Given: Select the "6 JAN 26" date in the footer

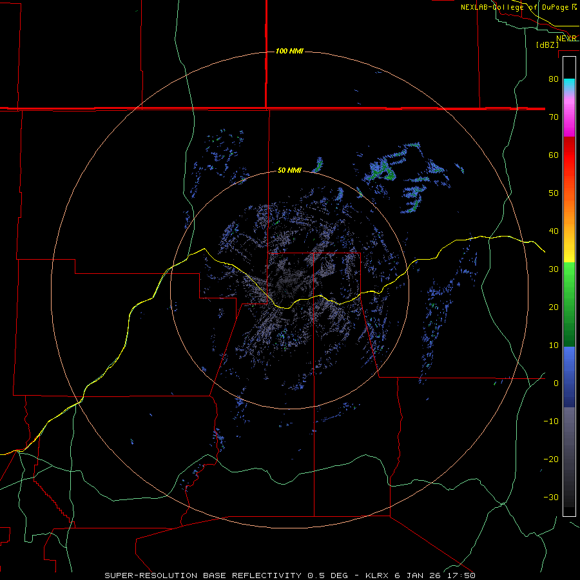Looking at the screenshot, I should 418,575.
